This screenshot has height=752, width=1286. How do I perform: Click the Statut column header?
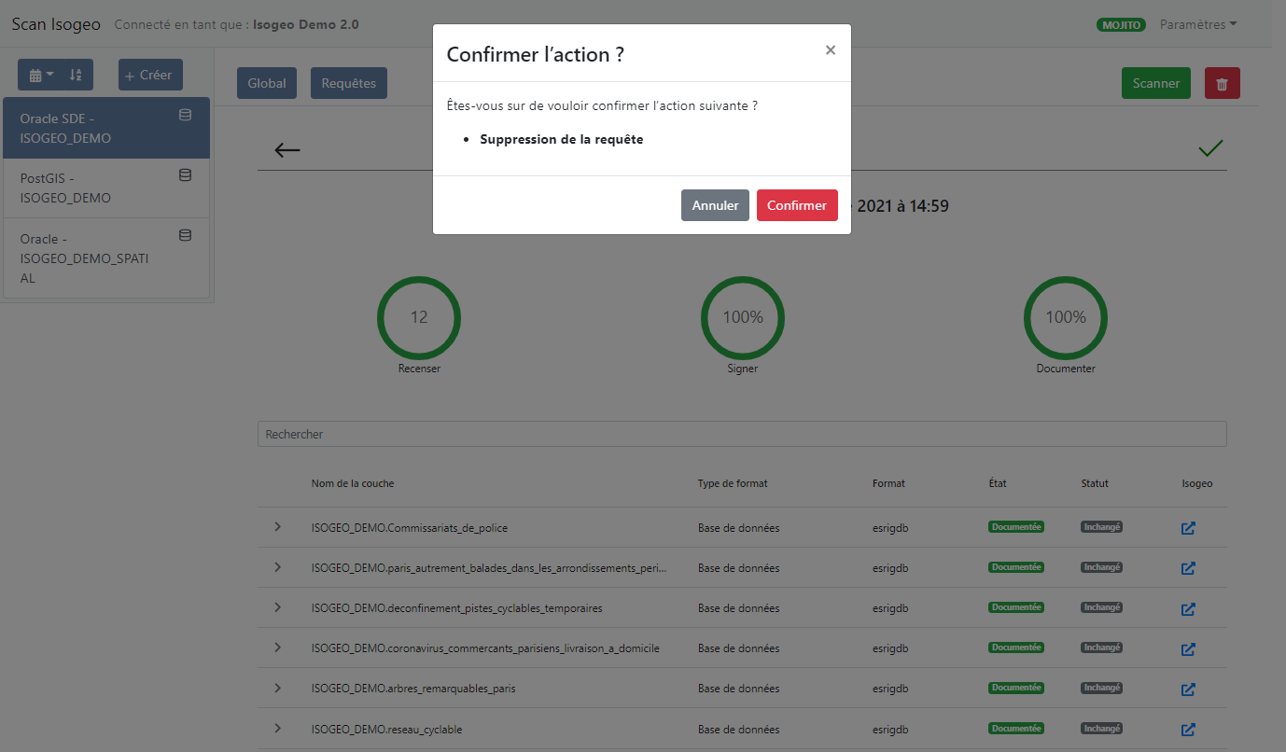[1095, 483]
